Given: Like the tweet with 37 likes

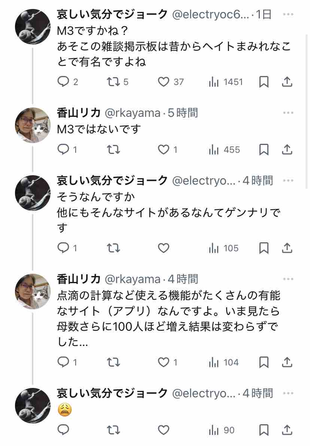Looking at the screenshot, I should (163, 82).
